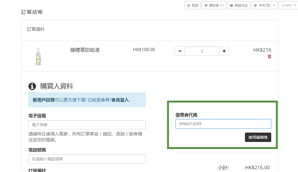Click the 檸檬草防蚊液 product name

(85, 50)
